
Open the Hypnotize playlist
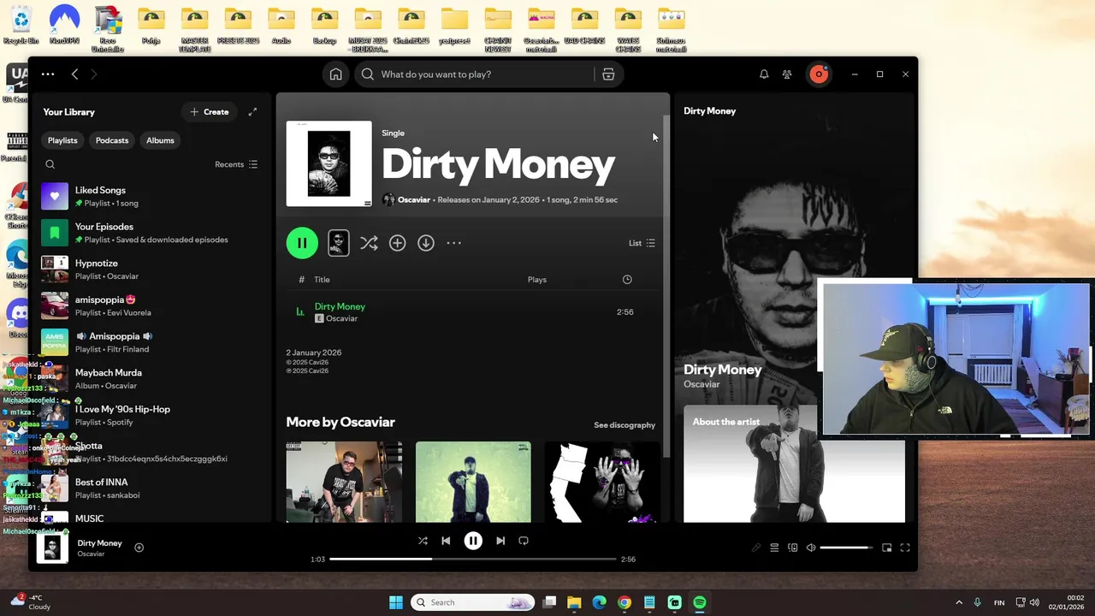(x=152, y=269)
